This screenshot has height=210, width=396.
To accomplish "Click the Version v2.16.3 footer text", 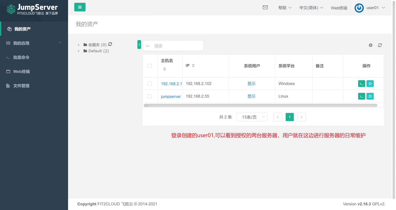I will click(x=364, y=204).
